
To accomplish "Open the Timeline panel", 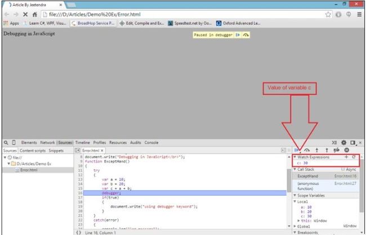I will click(x=82, y=143).
